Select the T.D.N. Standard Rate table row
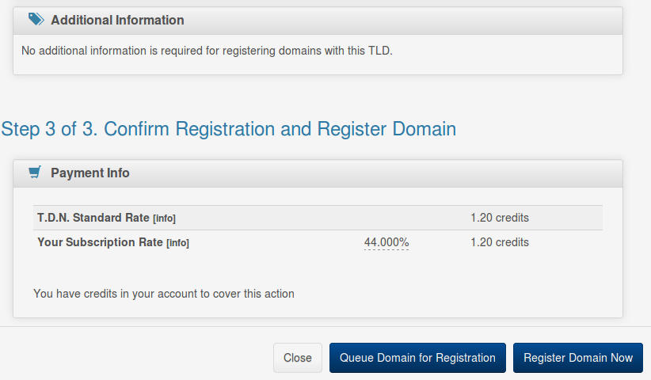The height and width of the screenshot is (380, 651). coord(318,218)
